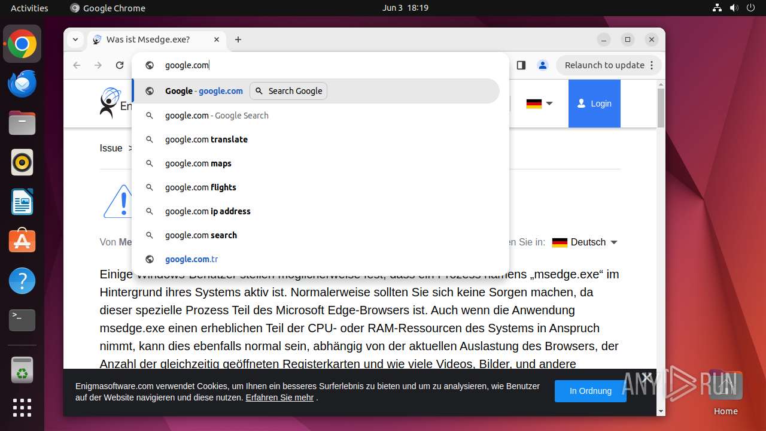Open Chrome's three-dot menu
This screenshot has width=766, height=431.
click(x=652, y=65)
